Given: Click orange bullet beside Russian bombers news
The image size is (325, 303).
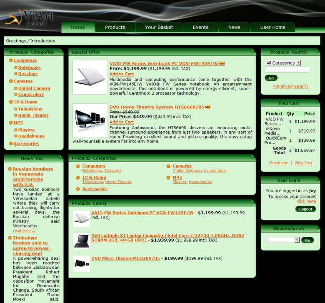Looking at the screenshot, I should pos(10,169).
